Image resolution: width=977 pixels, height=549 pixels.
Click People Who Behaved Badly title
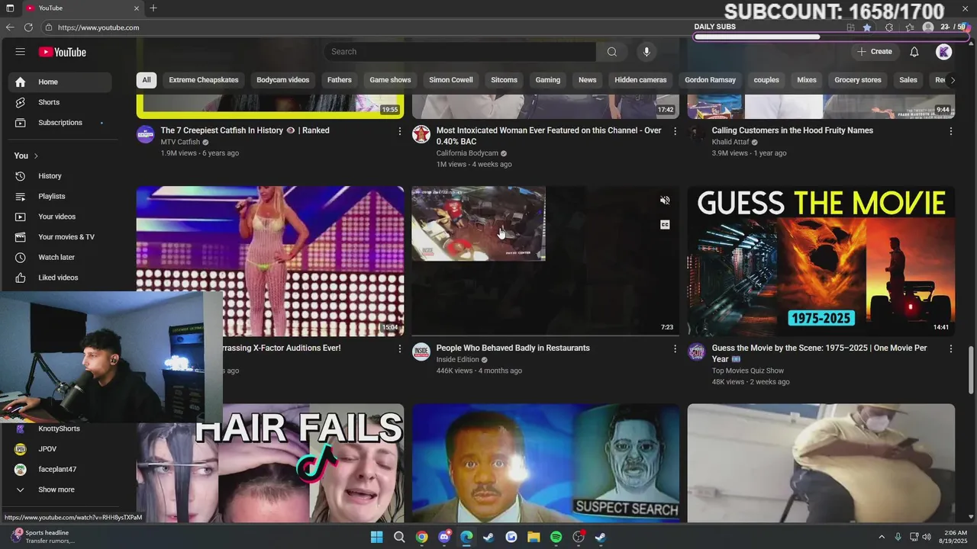click(x=513, y=348)
